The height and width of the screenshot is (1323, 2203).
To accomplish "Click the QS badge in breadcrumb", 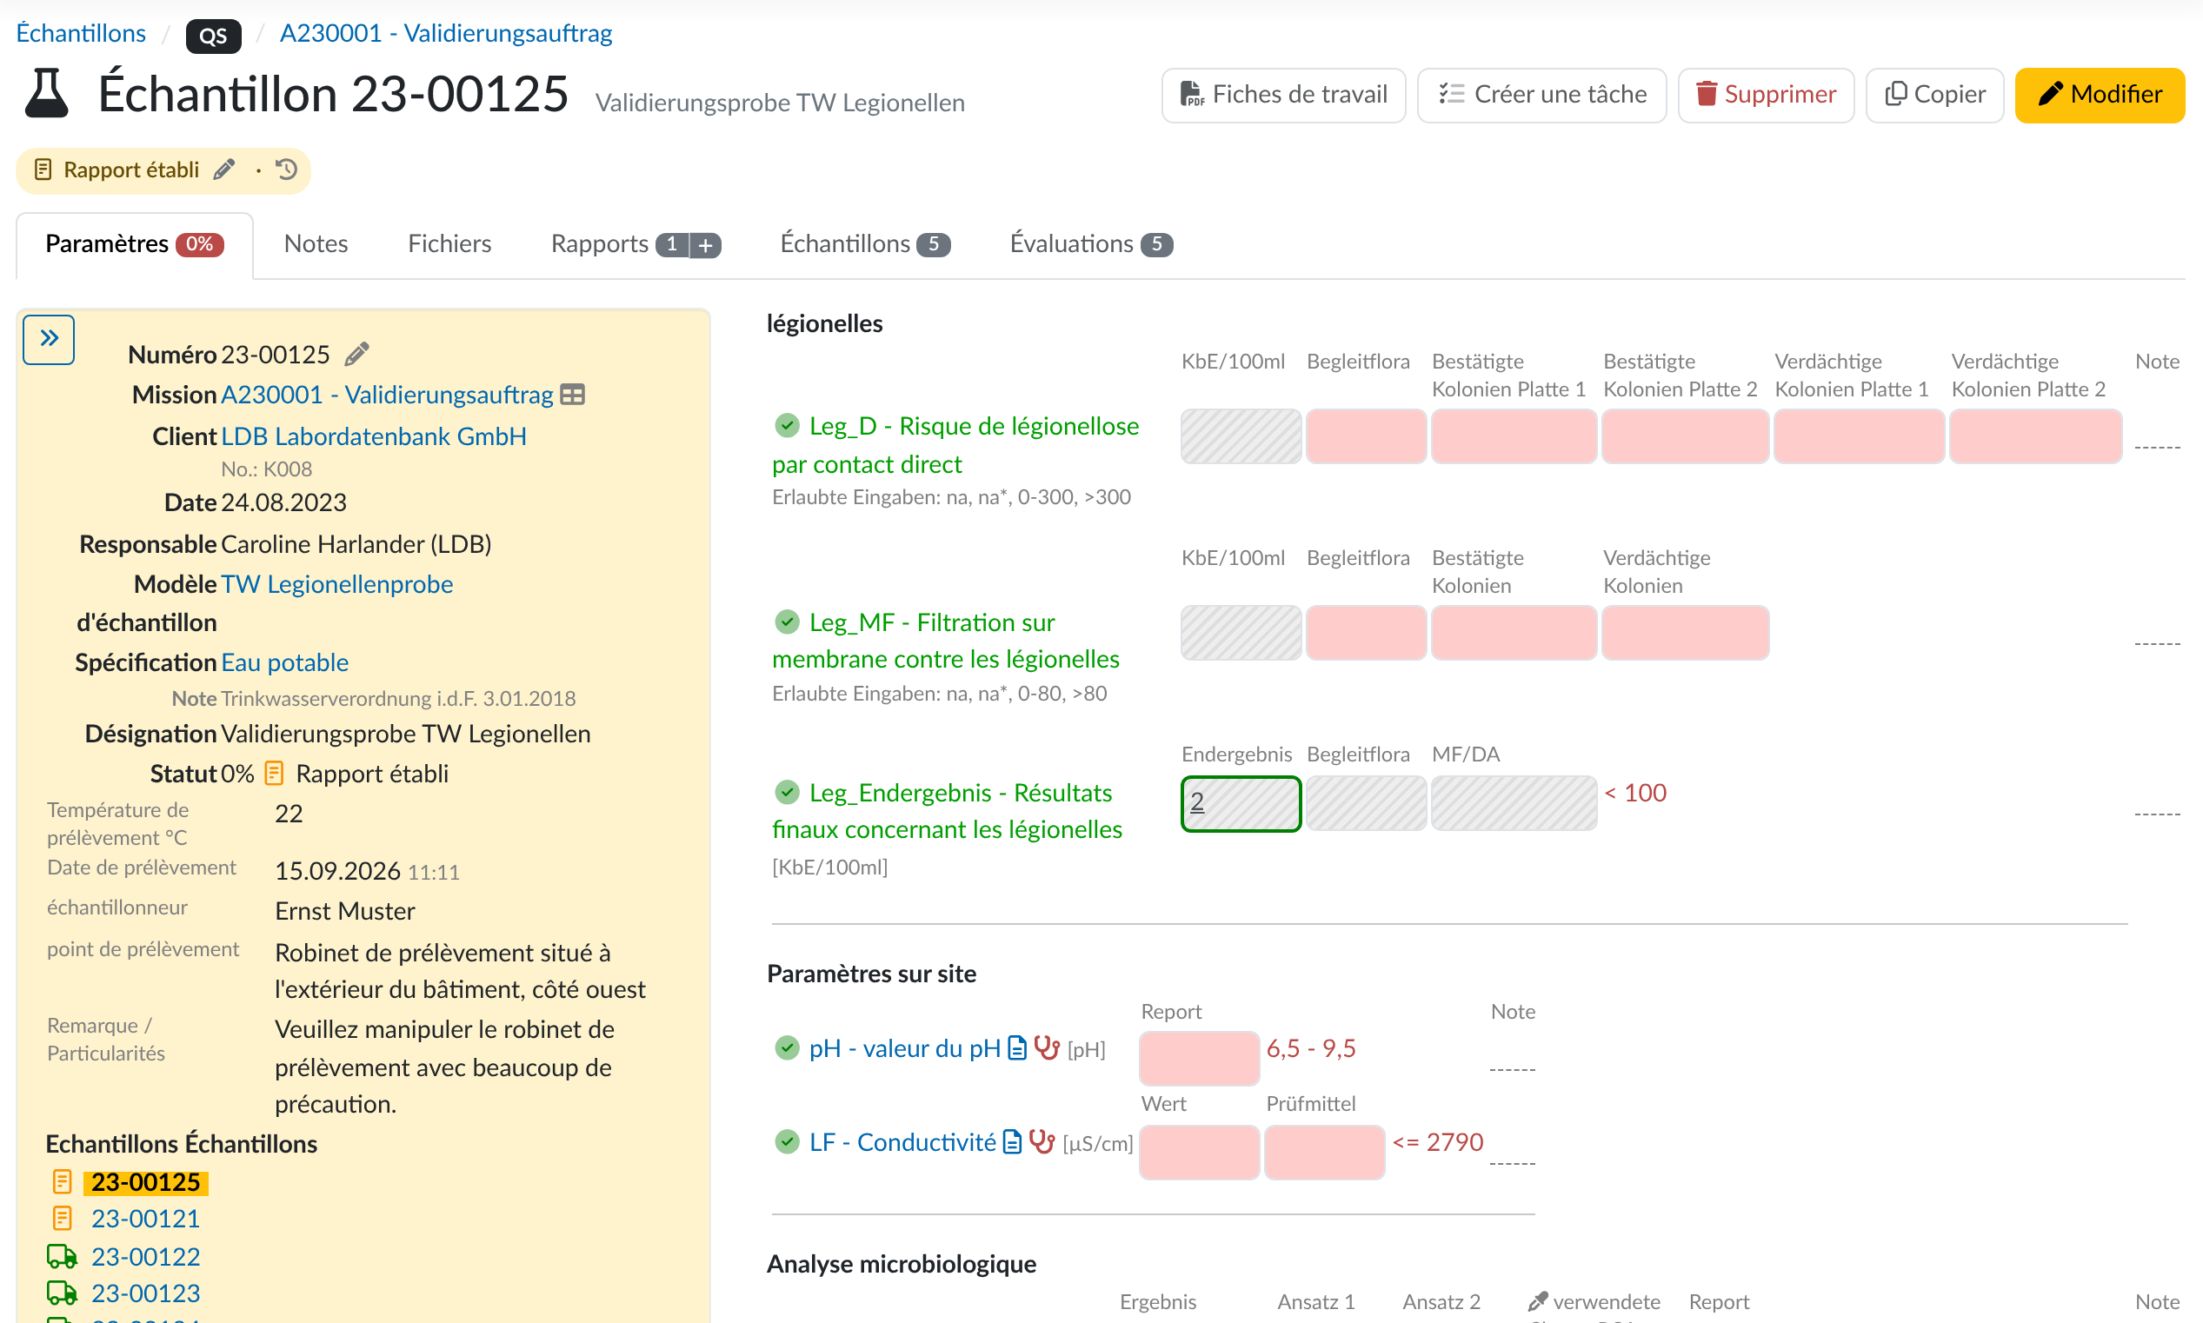I will click(x=213, y=36).
